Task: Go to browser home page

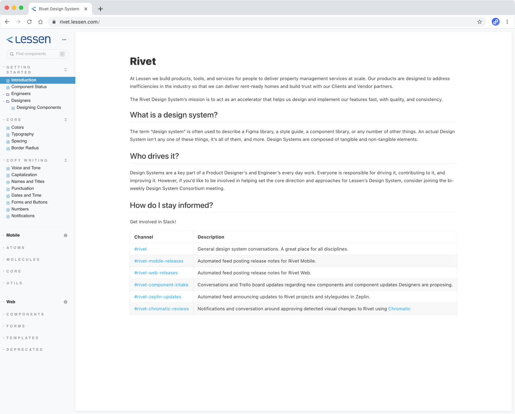Action: tap(40, 22)
